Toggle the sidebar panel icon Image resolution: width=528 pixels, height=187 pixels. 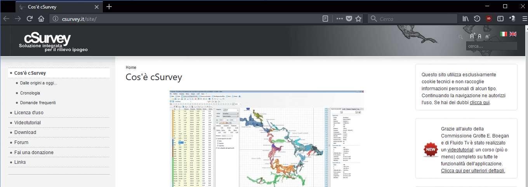(x=500, y=19)
